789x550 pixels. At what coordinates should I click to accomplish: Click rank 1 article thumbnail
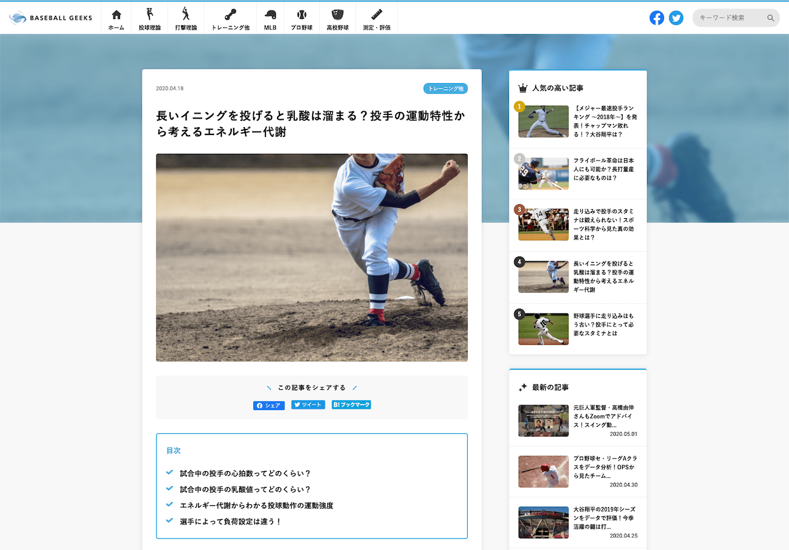[x=544, y=121]
